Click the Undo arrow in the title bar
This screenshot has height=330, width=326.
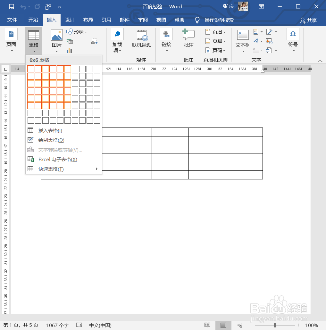coord(23,7)
